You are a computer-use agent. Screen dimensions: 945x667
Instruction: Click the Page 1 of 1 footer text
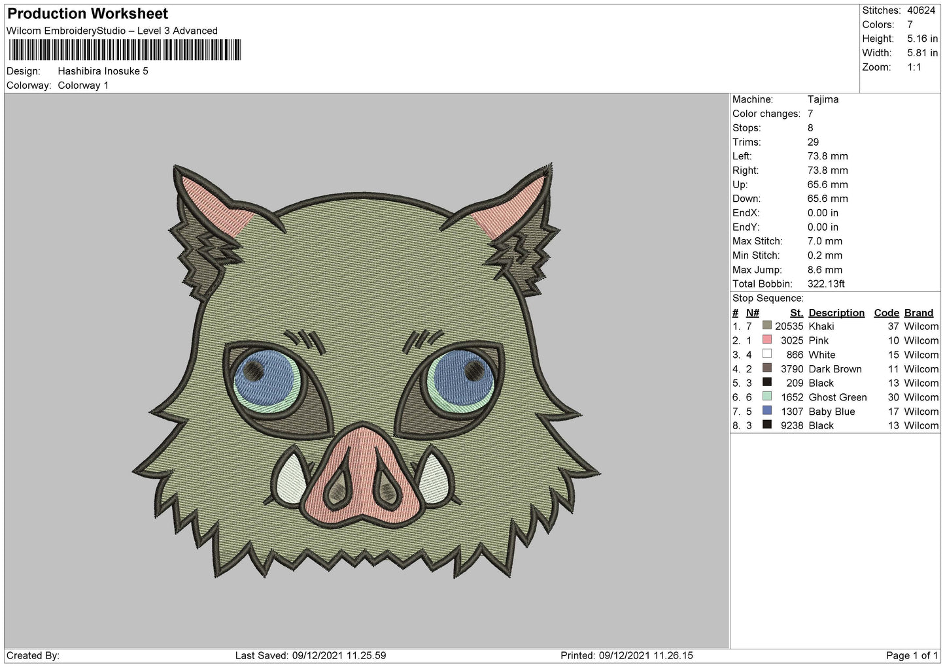[x=912, y=655]
